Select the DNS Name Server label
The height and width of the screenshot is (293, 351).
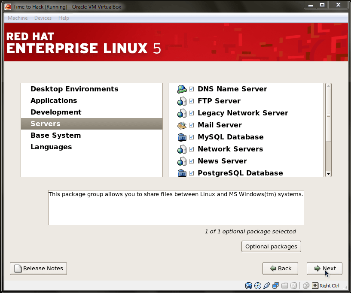tap(232, 89)
